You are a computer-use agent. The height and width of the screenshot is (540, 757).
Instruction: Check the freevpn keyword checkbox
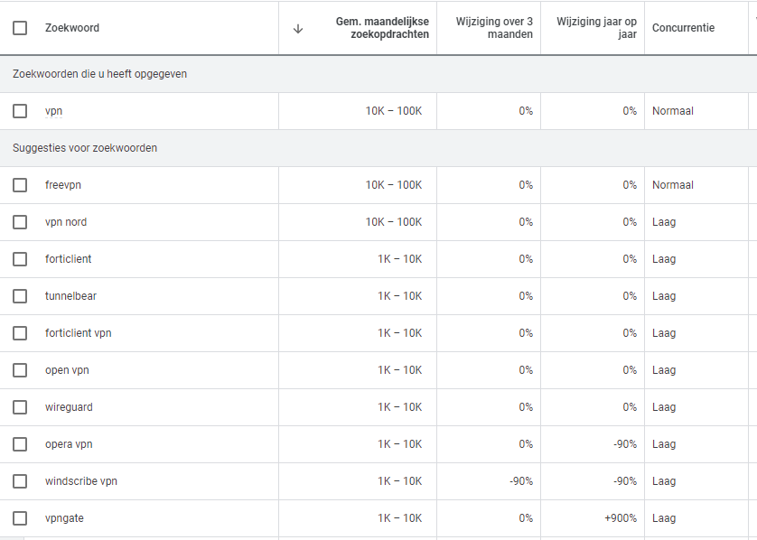point(20,185)
